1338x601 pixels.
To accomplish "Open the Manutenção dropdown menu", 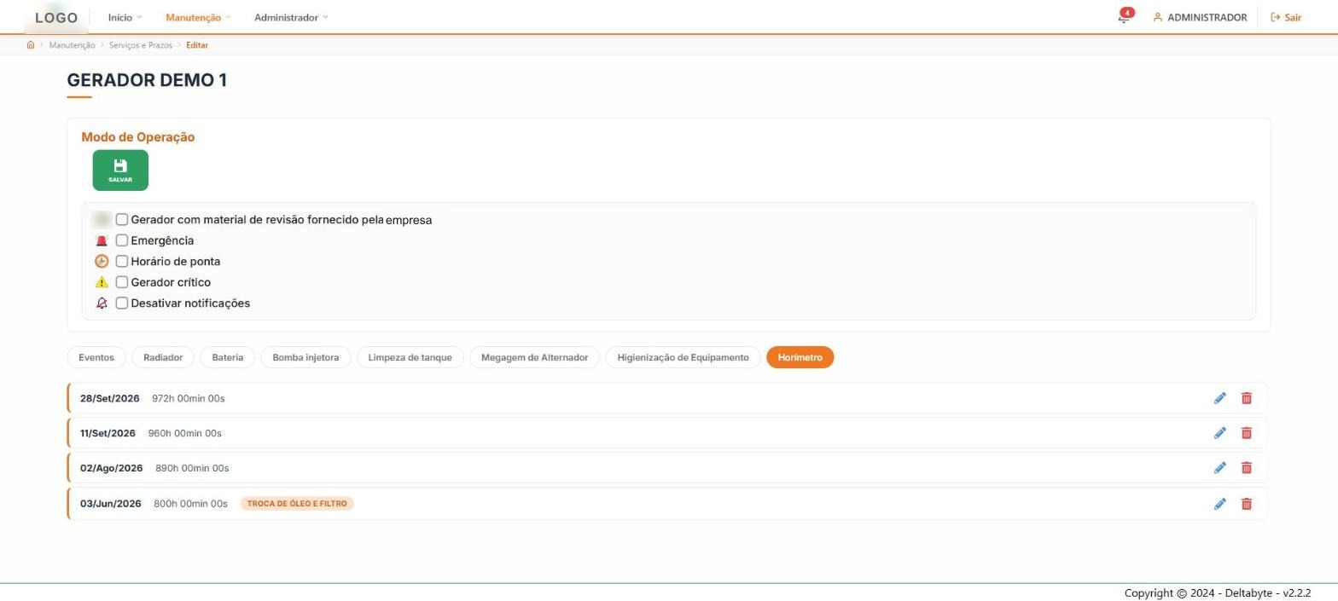I will [198, 17].
